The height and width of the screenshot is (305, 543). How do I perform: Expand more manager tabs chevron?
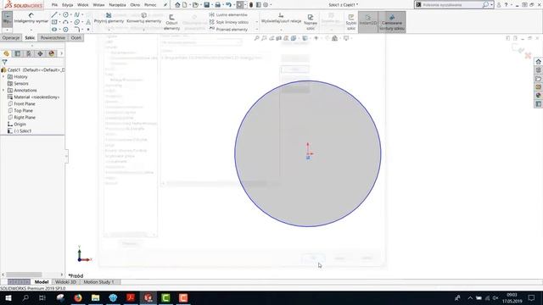click(x=62, y=53)
